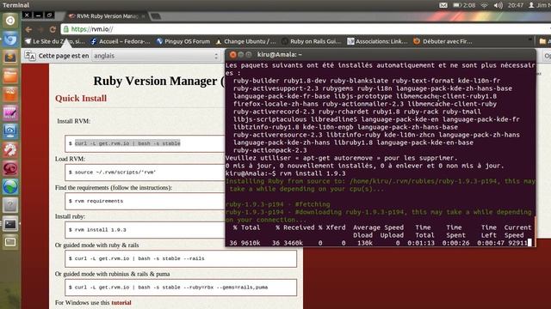Open the workspace switcher dock icon

[x=10, y=242]
